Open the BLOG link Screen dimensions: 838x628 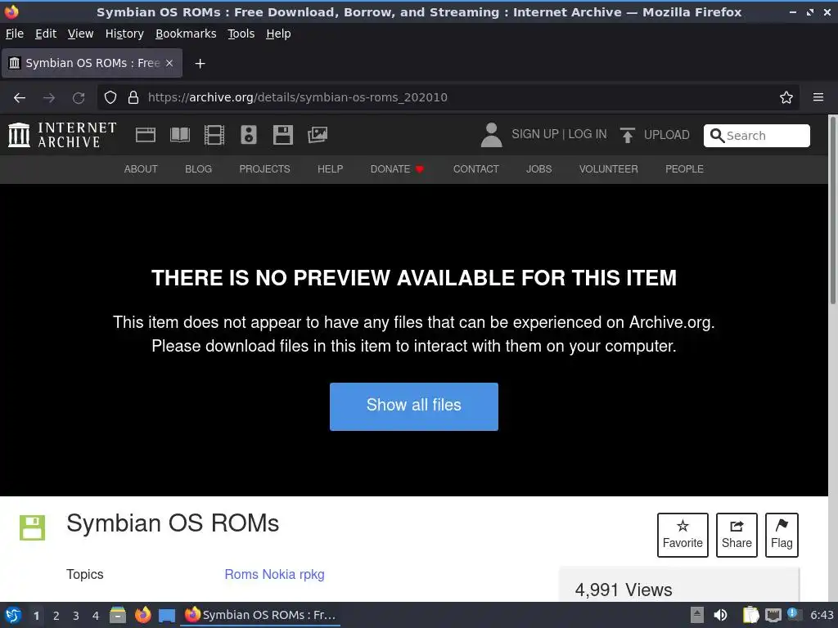click(x=198, y=169)
